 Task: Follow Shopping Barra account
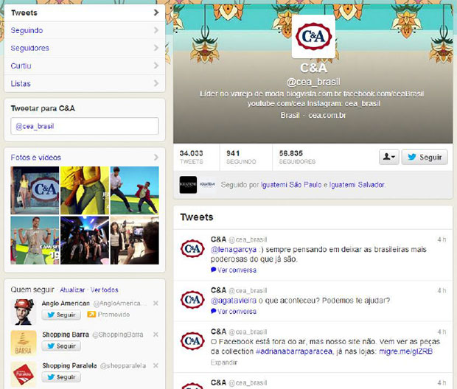point(61,346)
